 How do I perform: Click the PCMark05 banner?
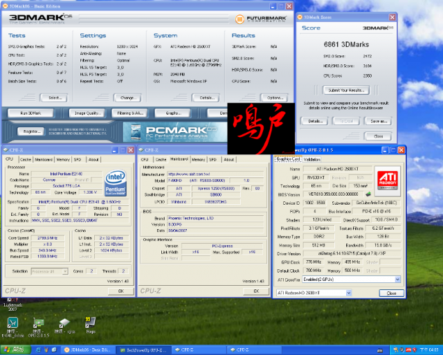pos(175,132)
